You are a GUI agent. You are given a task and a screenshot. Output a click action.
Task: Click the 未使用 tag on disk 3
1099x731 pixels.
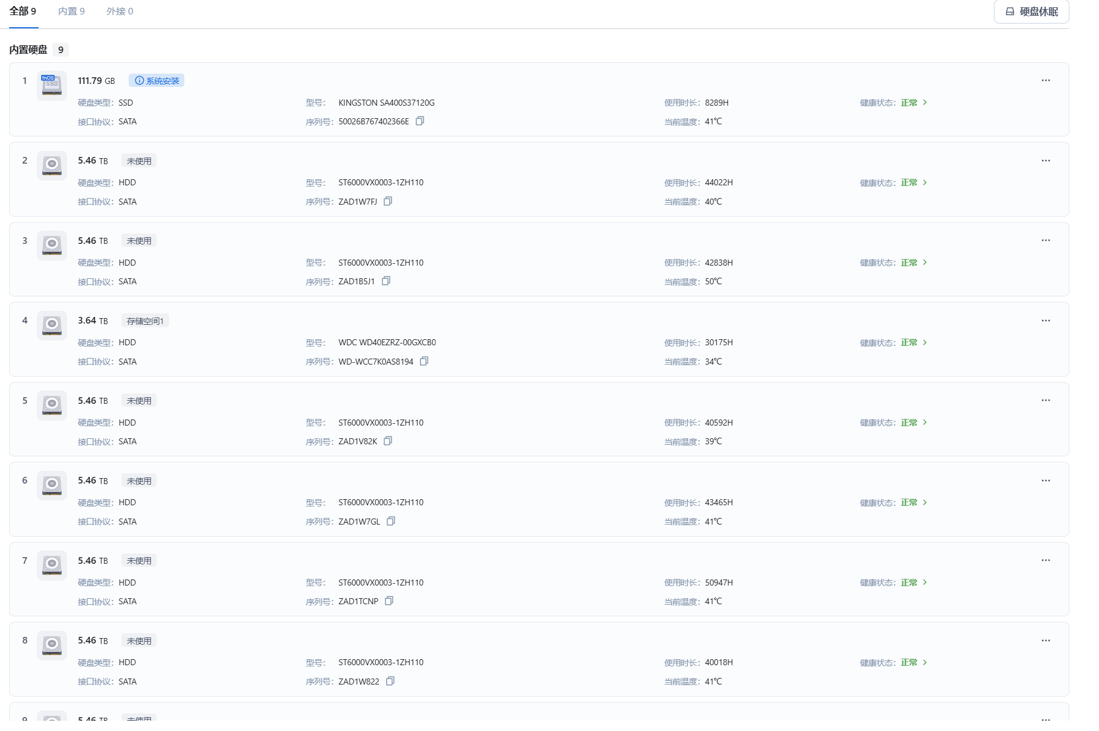coord(139,240)
